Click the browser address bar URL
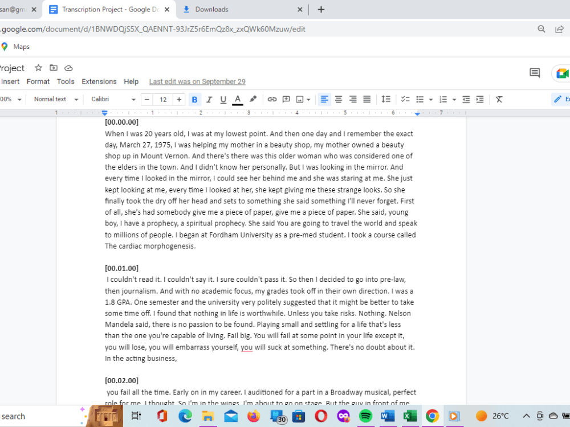The image size is (570, 427). (x=153, y=29)
